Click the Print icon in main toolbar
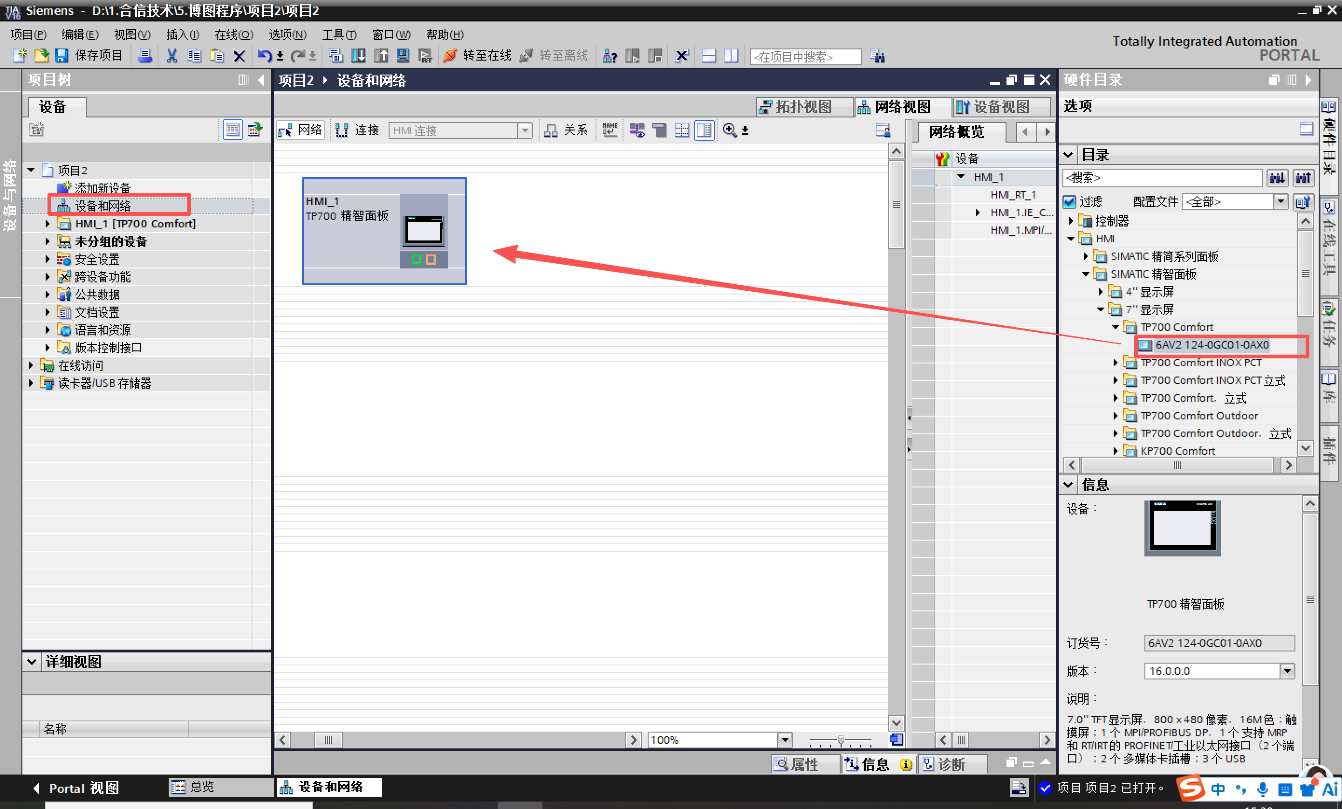 click(145, 55)
